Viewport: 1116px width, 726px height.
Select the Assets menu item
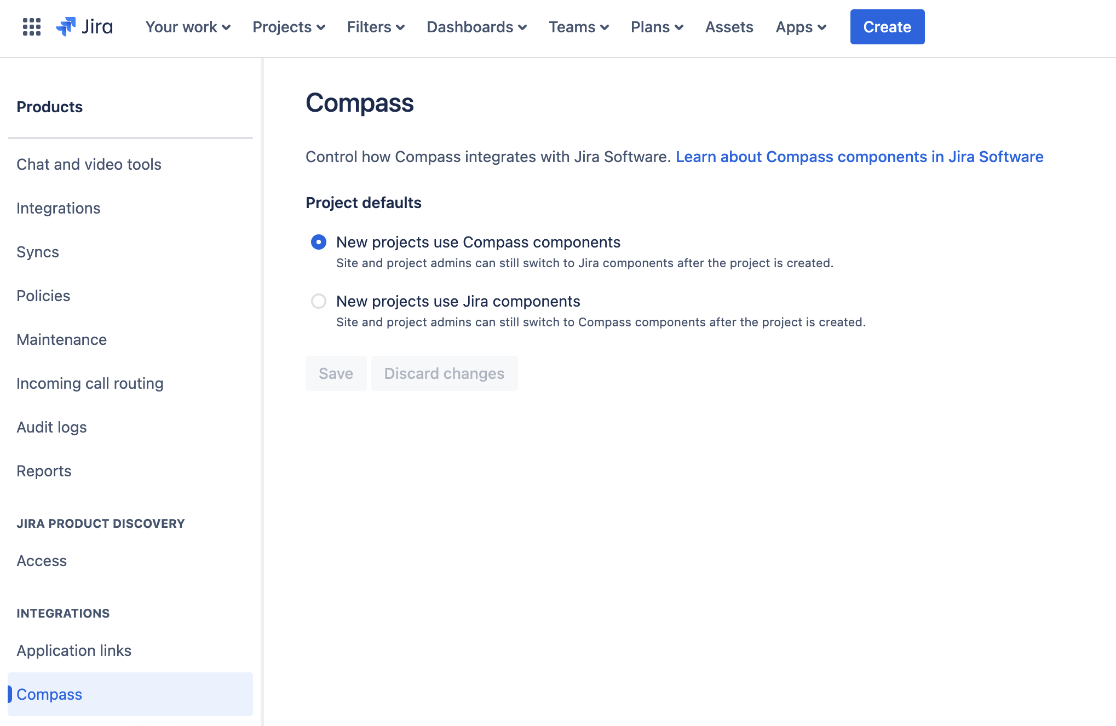(x=729, y=27)
